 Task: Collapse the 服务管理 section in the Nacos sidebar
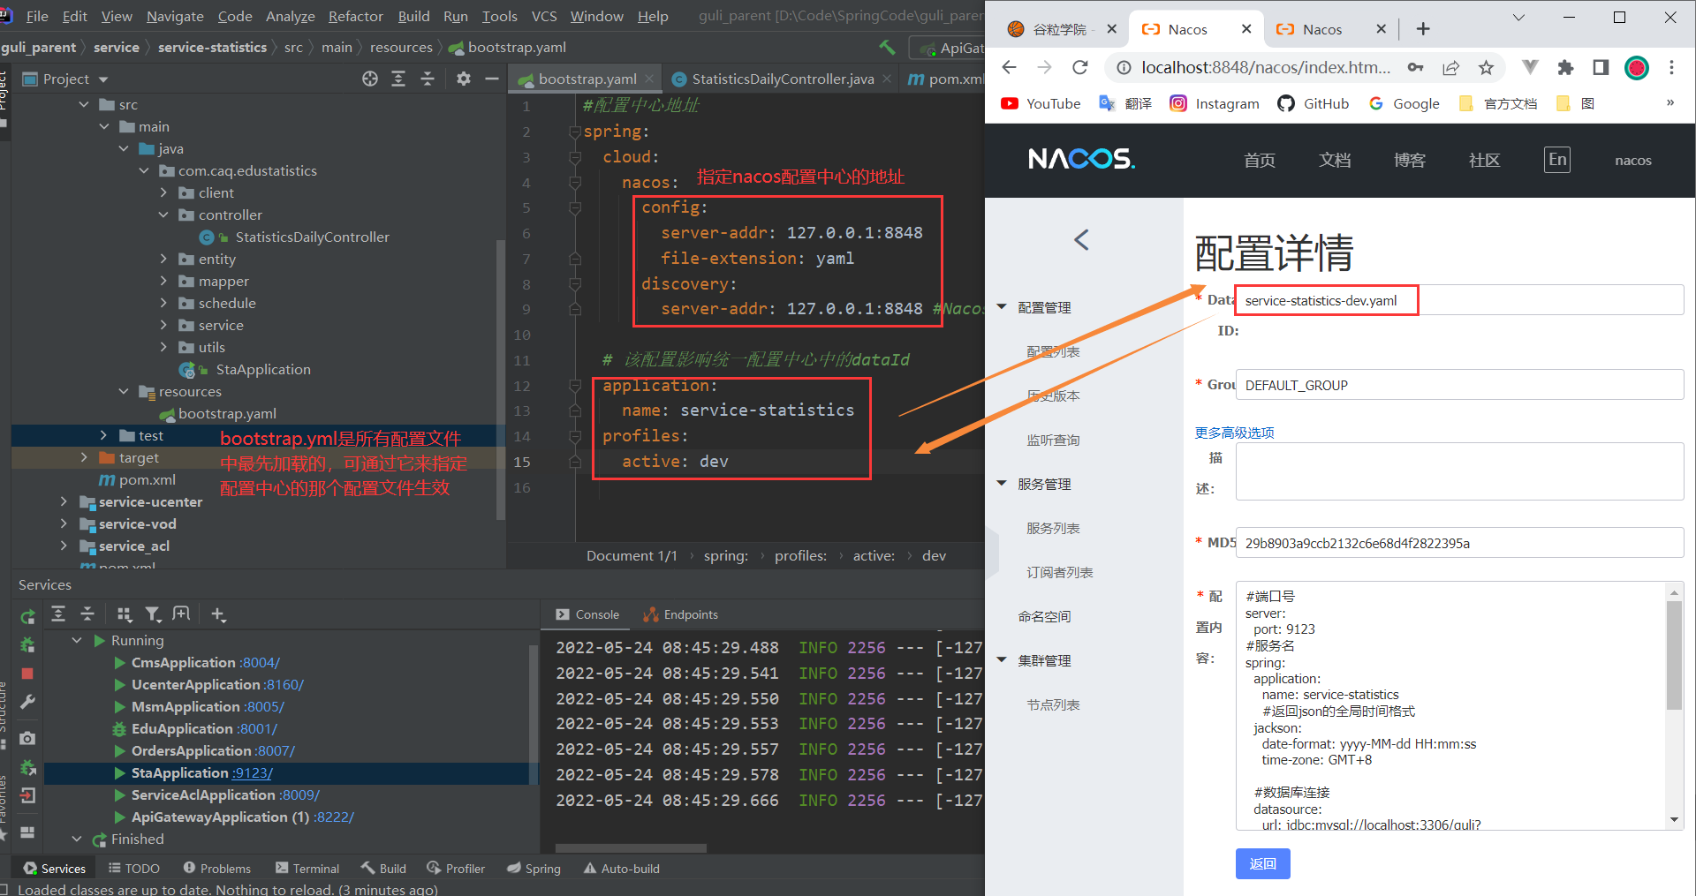(x=1002, y=484)
